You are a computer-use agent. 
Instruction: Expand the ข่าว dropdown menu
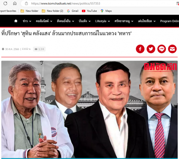27,21
